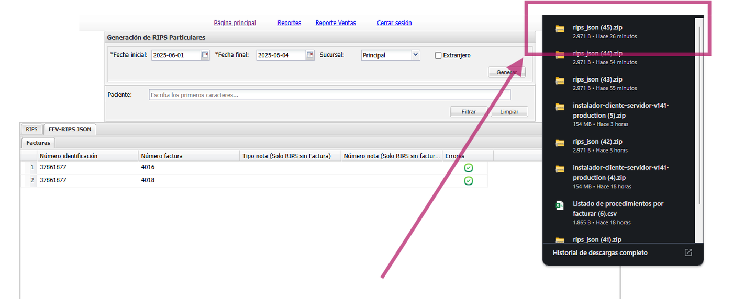
Task: Open the Reportes link
Action: [290, 23]
